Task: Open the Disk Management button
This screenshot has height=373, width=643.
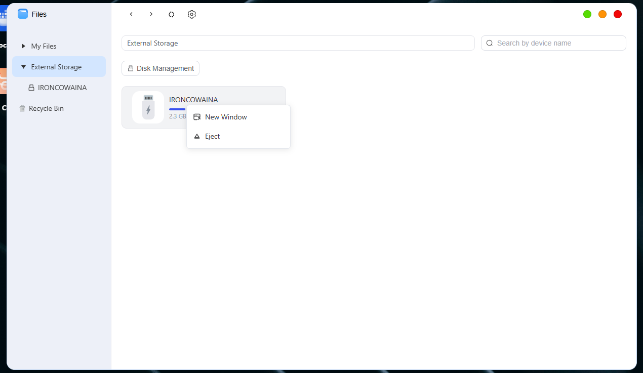Action: pos(160,68)
